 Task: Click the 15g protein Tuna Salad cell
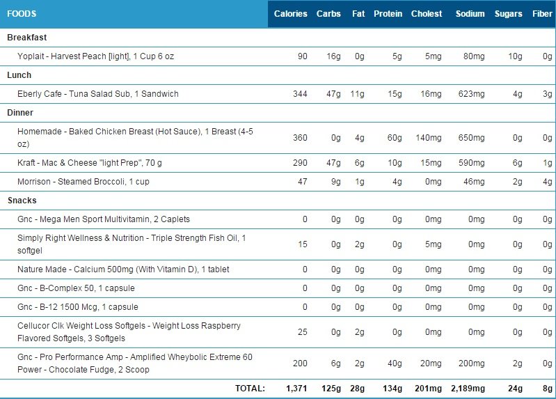pyautogui.click(x=395, y=94)
